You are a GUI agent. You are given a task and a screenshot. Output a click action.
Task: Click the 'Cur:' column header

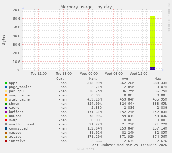(61, 79)
